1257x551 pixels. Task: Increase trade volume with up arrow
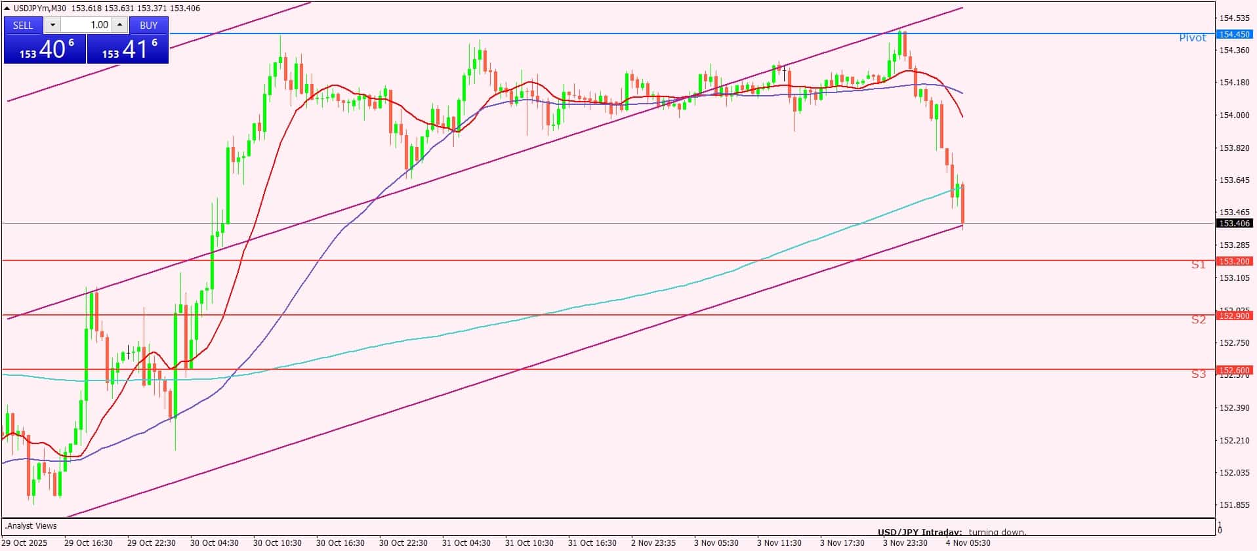pyautogui.click(x=119, y=25)
